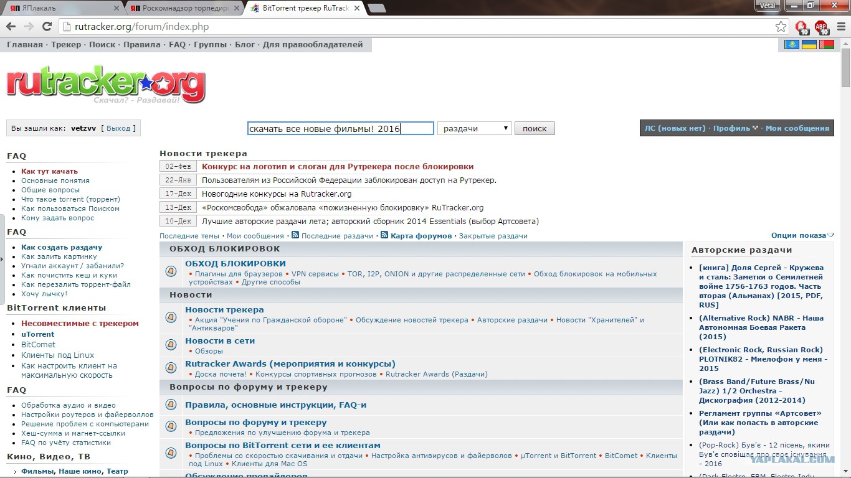This screenshot has height=478, width=851.
Task: Close the ЯПлакалъ browser tab
Action: (116, 9)
